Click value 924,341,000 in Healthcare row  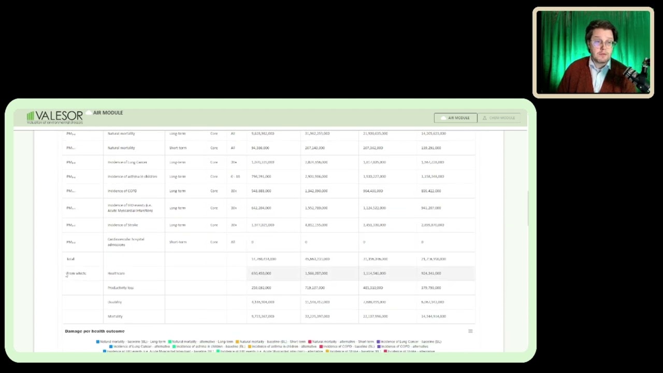(x=431, y=274)
